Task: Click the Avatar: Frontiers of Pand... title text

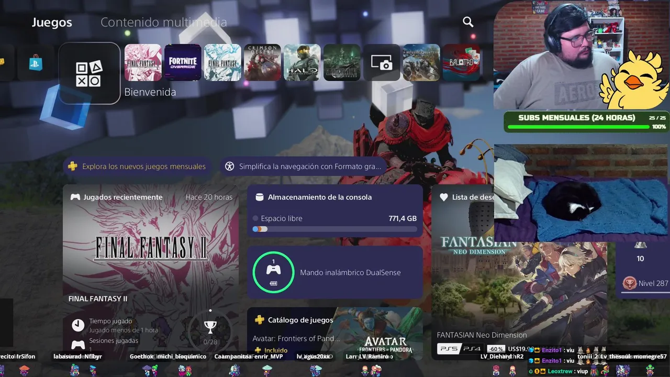Action: pyautogui.click(x=296, y=338)
